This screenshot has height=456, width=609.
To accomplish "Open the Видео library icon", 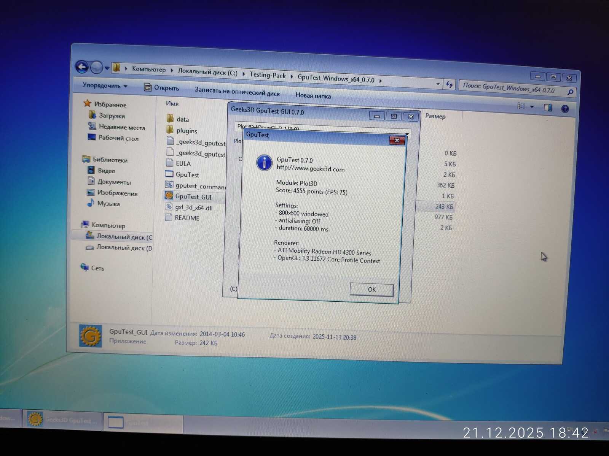I will 91,170.
